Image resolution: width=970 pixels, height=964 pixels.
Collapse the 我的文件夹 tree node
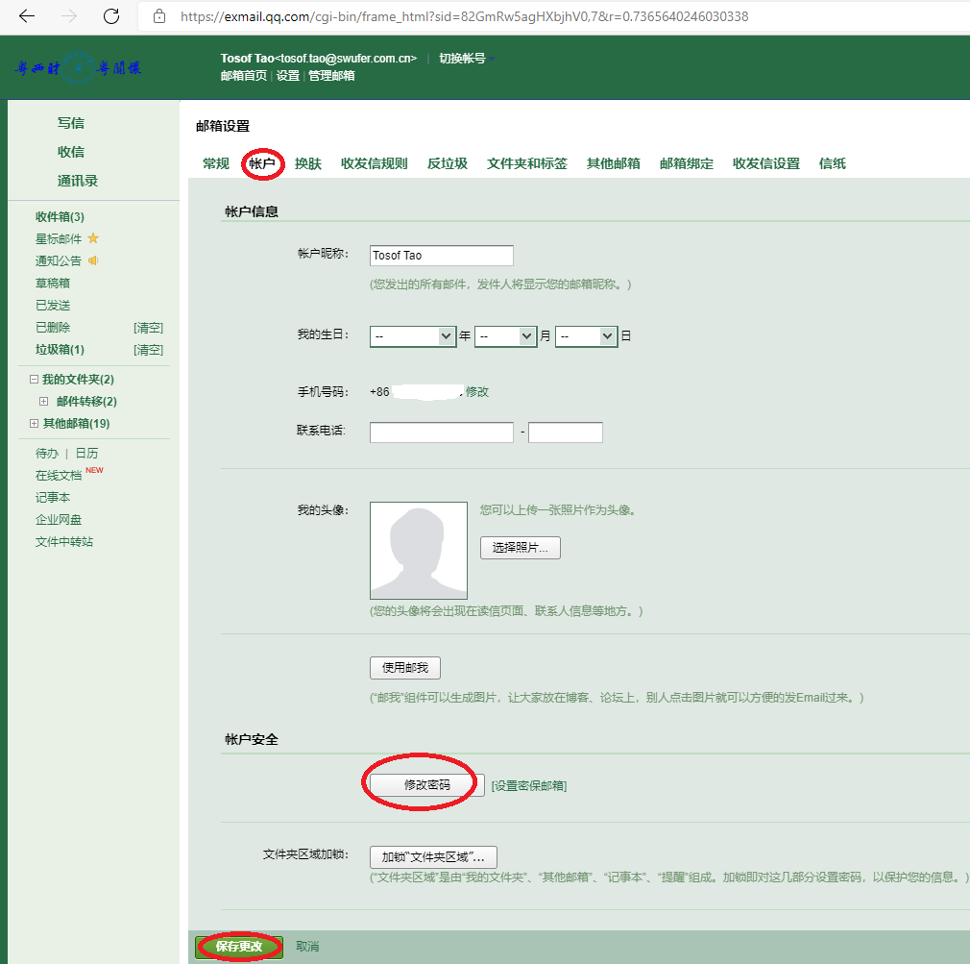click(x=34, y=379)
